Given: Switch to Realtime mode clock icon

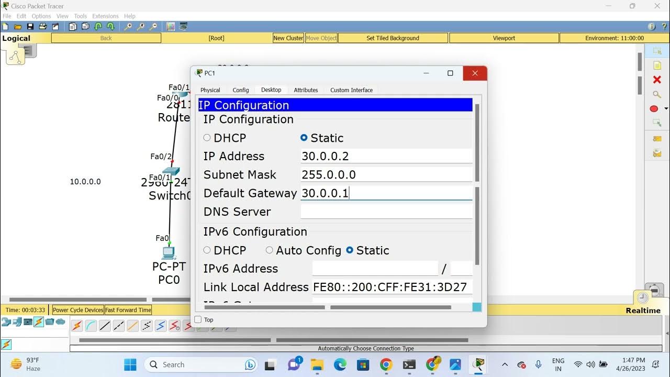Looking at the screenshot, I should tap(643, 298).
